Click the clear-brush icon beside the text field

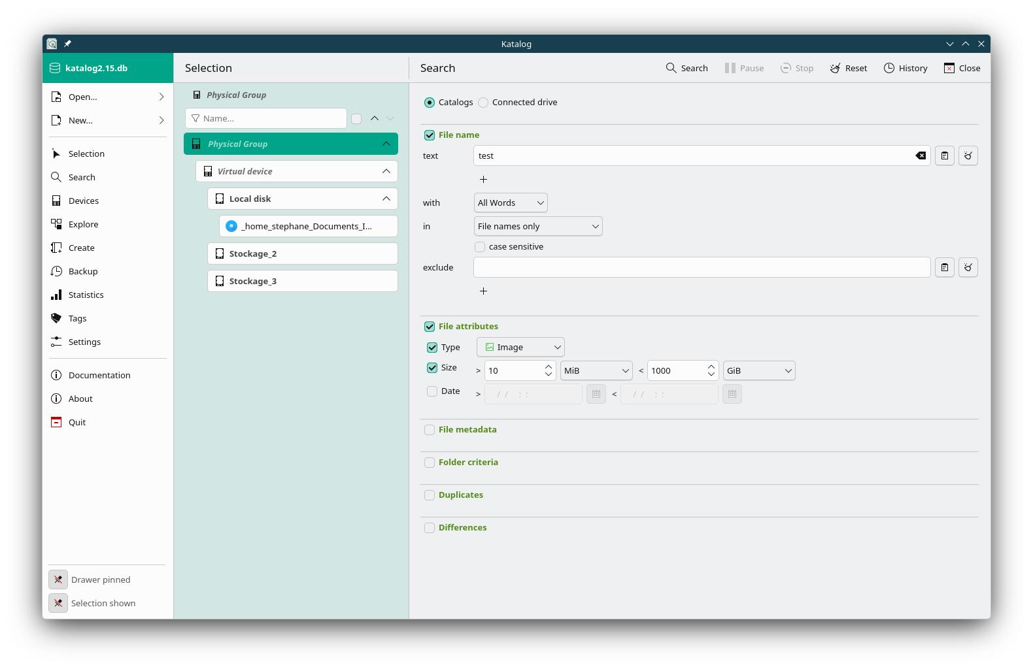[968, 155]
